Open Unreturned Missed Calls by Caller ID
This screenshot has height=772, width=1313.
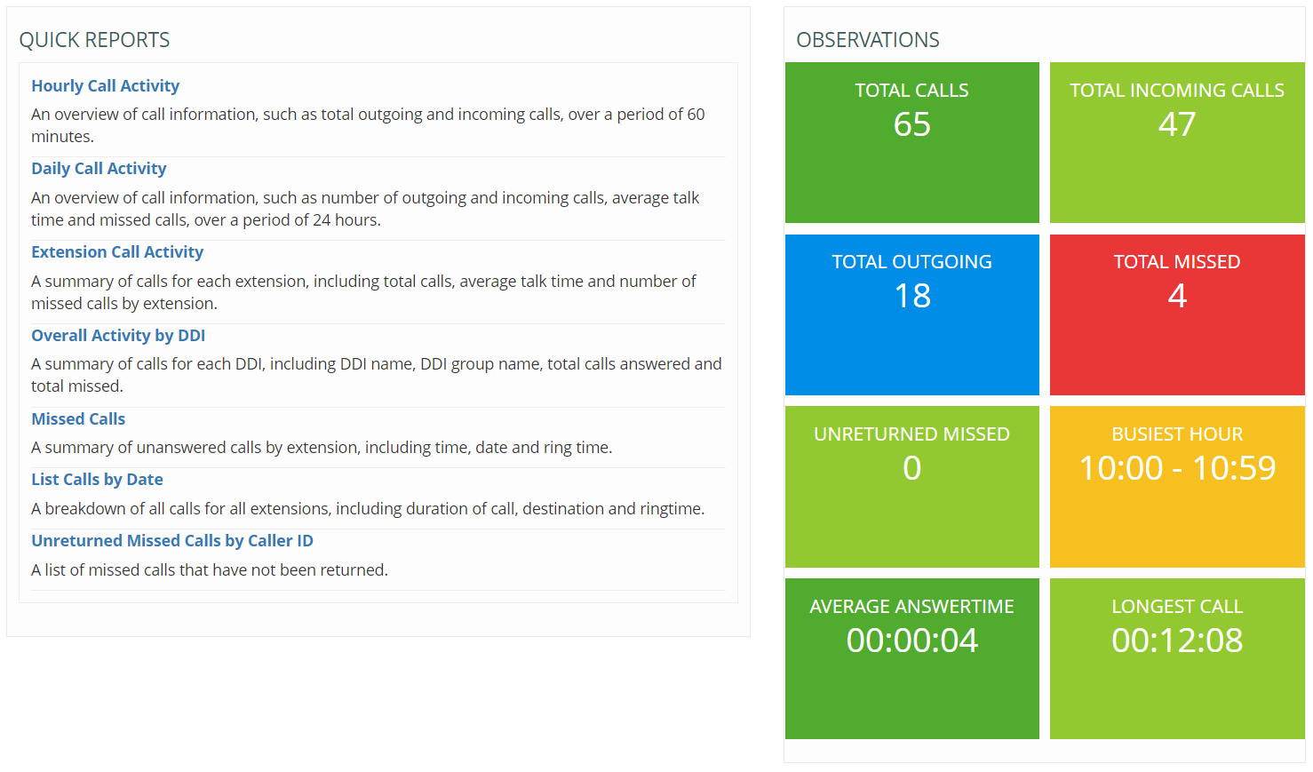[x=171, y=540]
